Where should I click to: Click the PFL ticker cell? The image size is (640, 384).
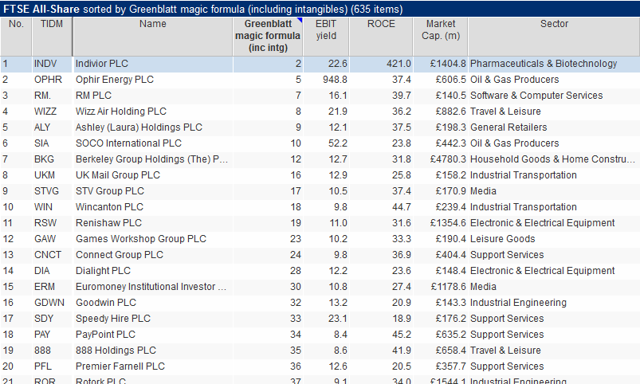click(x=43, y=366)
